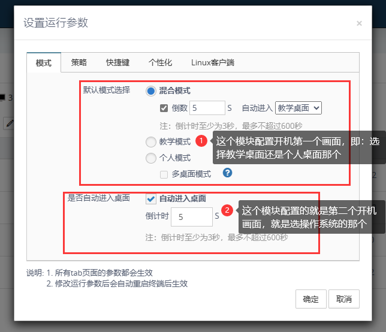Switch to the 模式 tab
The width and height of the screenshot is (386, 332).
pos(44,62)
